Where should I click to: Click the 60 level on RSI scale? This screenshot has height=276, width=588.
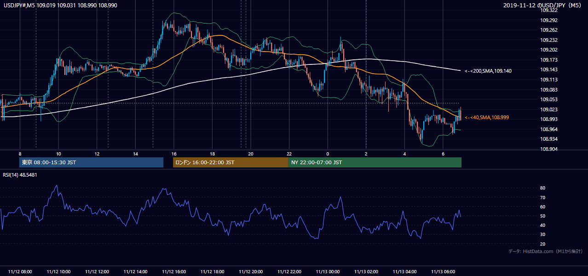point(542,207)
